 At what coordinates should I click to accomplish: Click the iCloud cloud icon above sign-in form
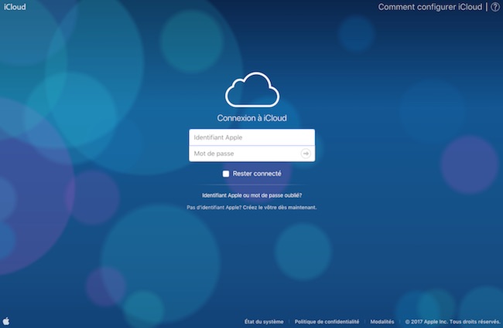click(x=252, y=90)
